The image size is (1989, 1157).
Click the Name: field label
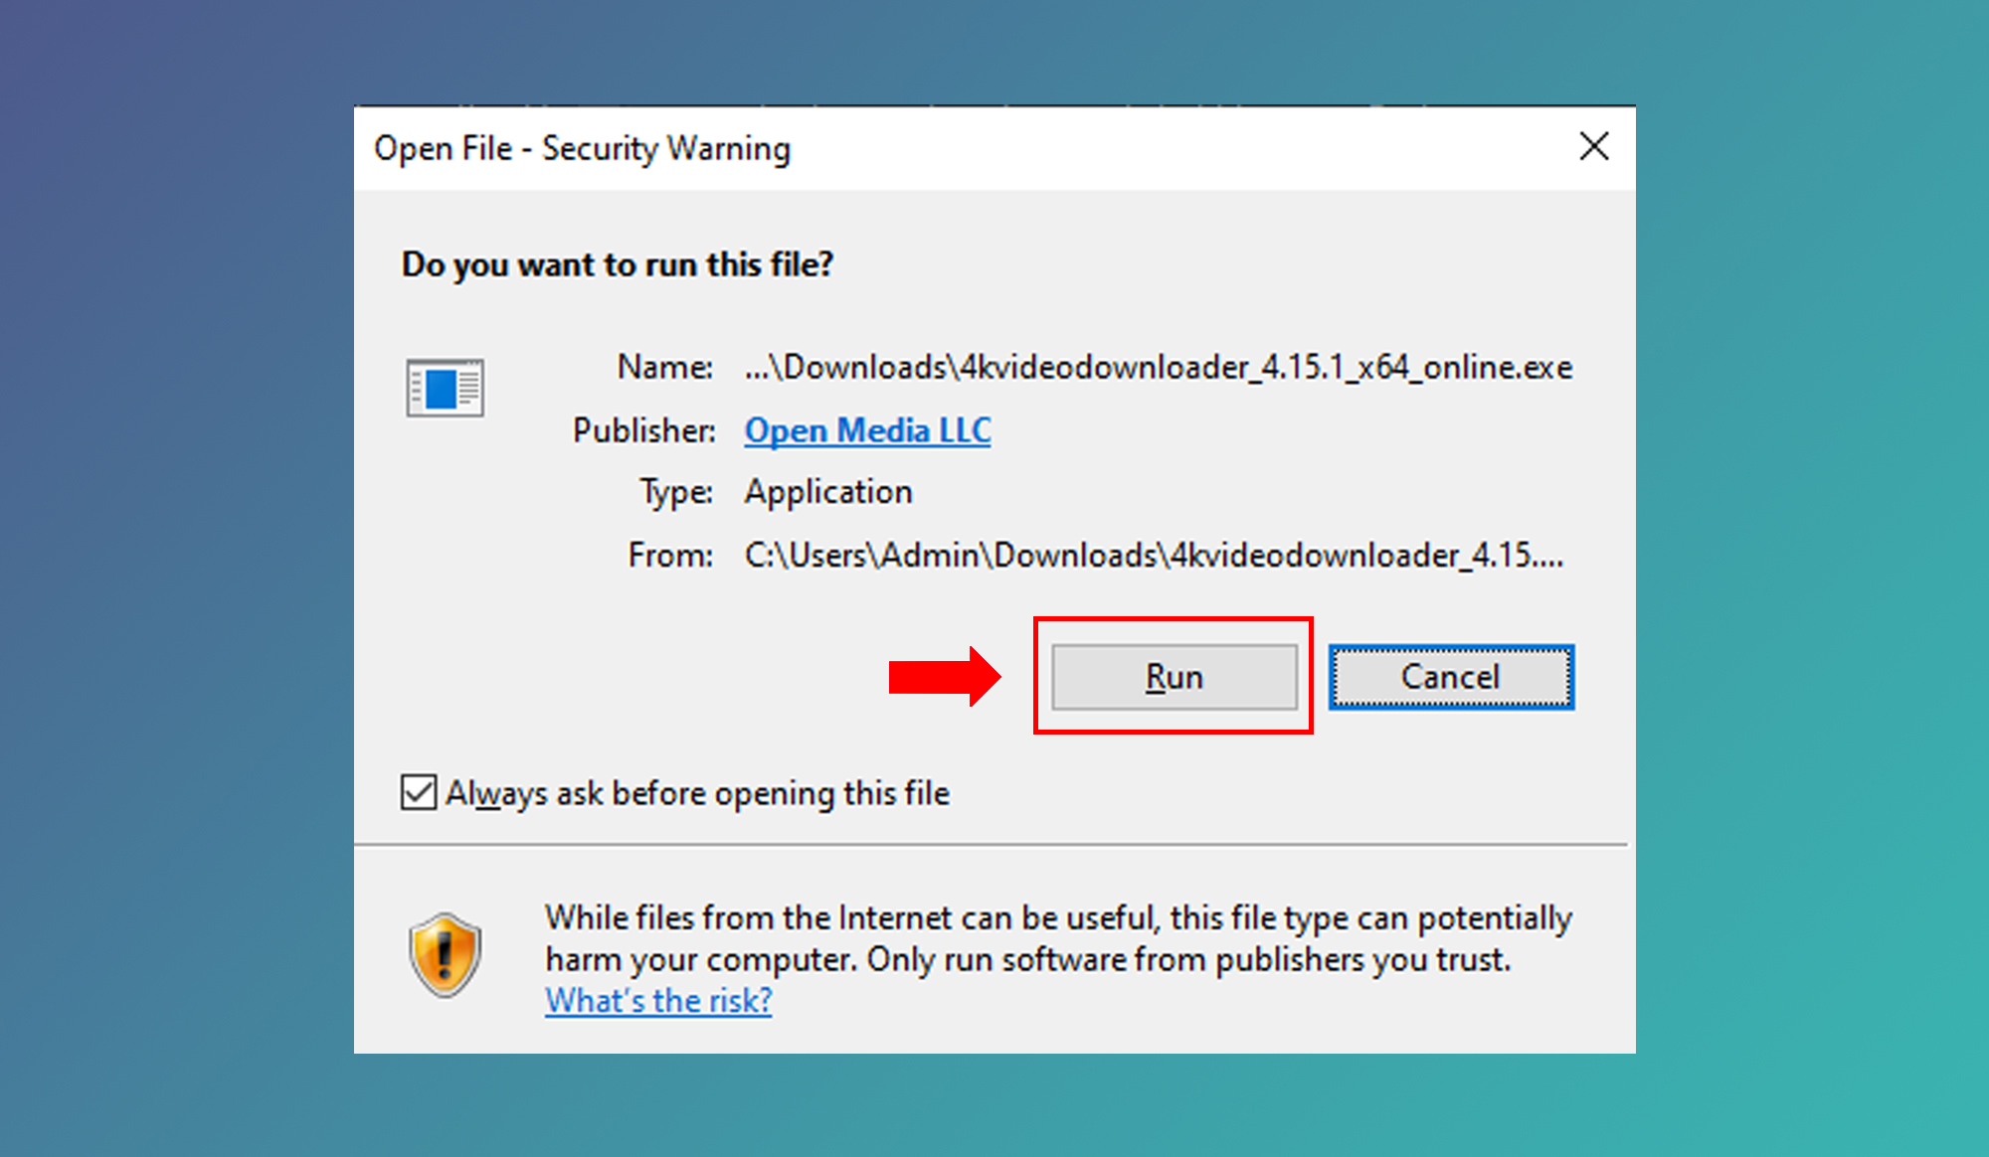(x=664, y=368)
